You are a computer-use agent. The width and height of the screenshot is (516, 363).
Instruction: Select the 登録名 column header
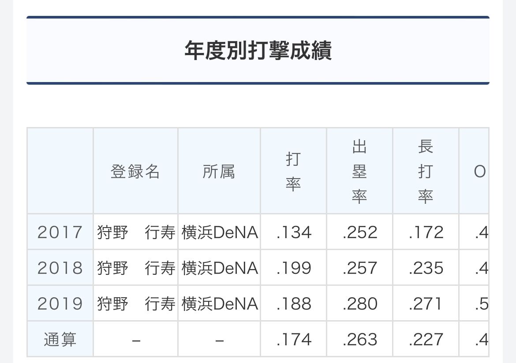pyautogui.click(x=135, y=171)
